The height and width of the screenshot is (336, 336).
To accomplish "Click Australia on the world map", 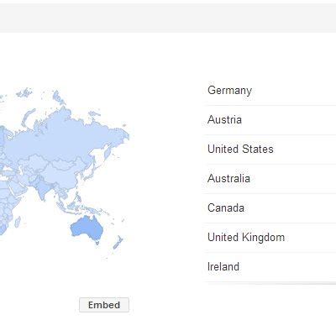I will click(x=87, y=228).
